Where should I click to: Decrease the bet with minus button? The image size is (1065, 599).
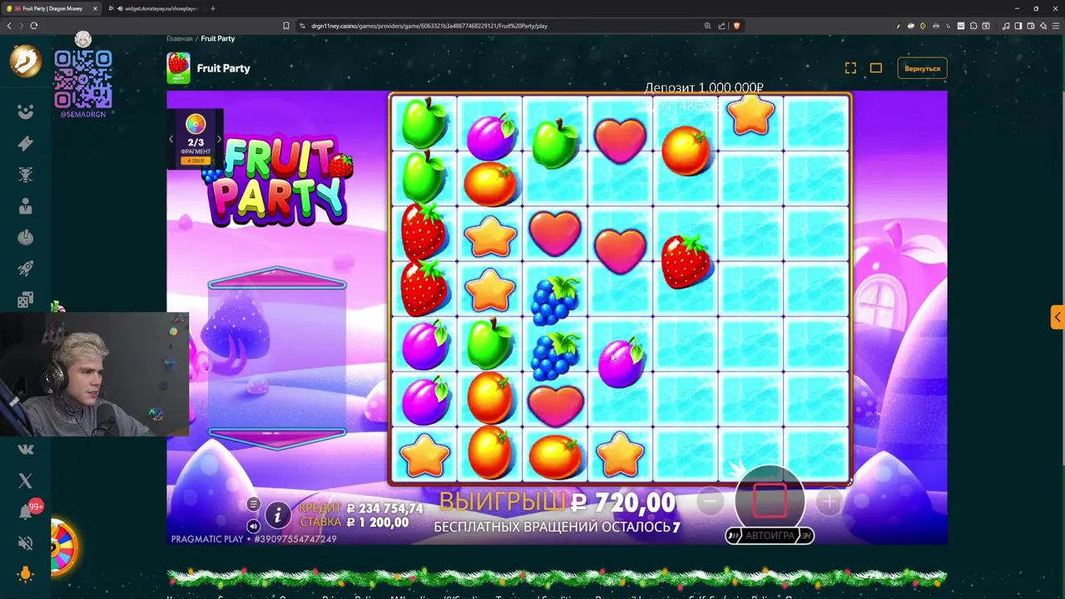[x=710, y=502]
